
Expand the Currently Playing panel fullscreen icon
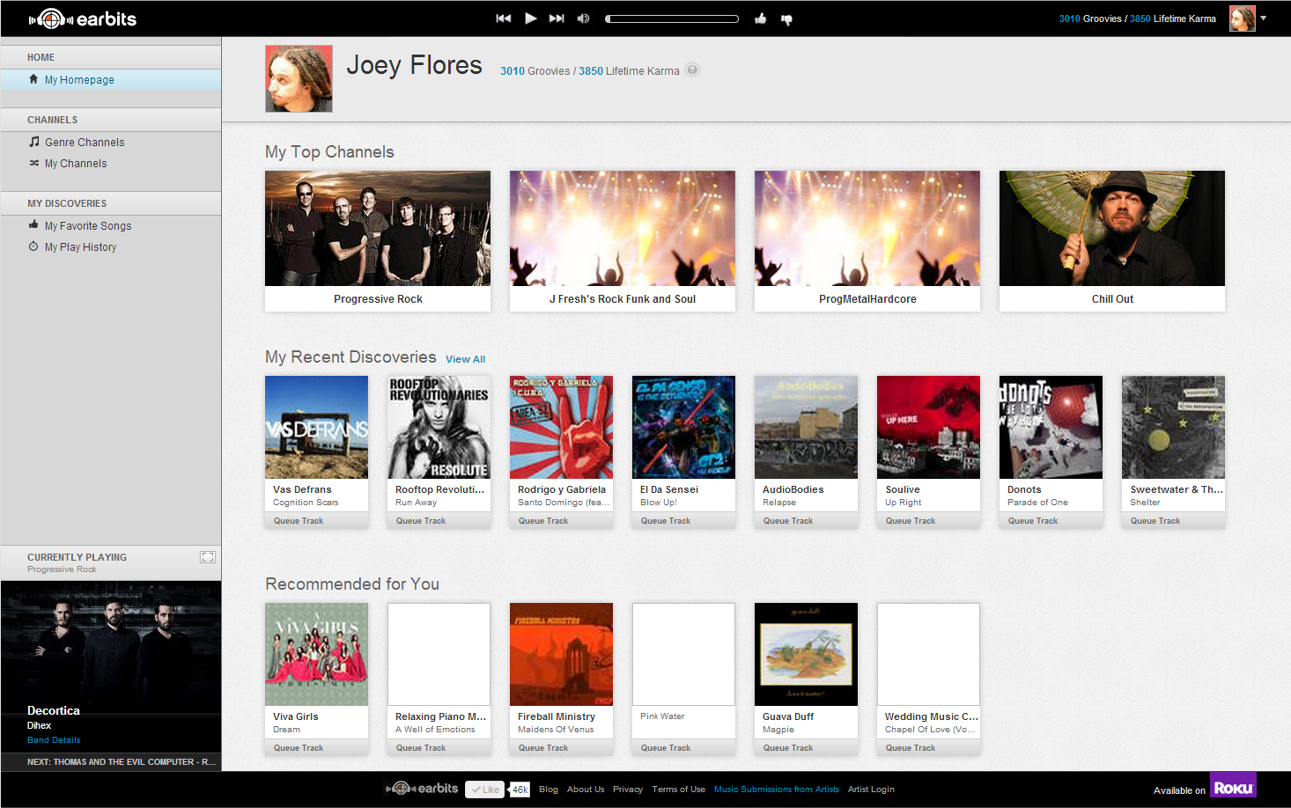208,557
